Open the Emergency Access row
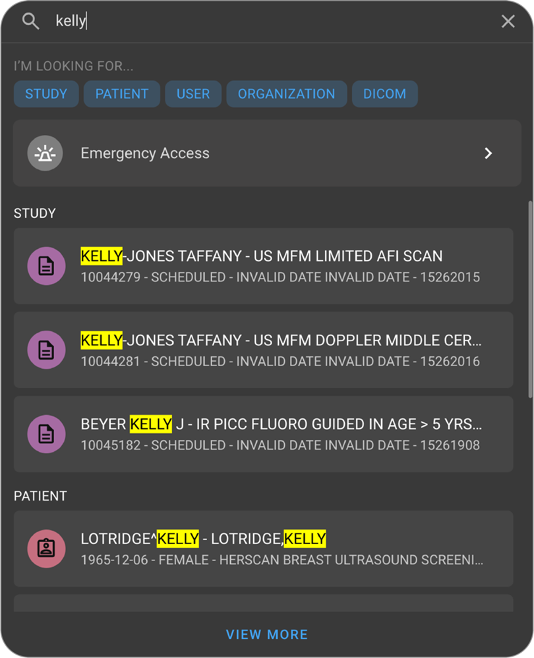This screenshot has width=534, height=658. (264, 153)
